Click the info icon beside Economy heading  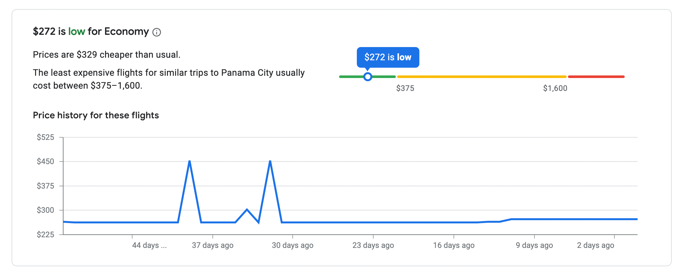pos(157,32)
